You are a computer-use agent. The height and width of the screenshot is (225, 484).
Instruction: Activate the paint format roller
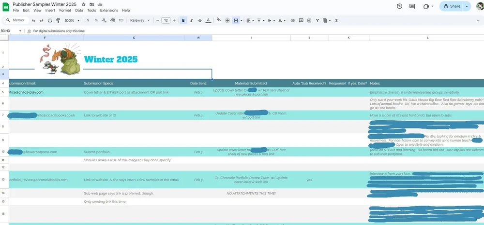pos(58,21)
